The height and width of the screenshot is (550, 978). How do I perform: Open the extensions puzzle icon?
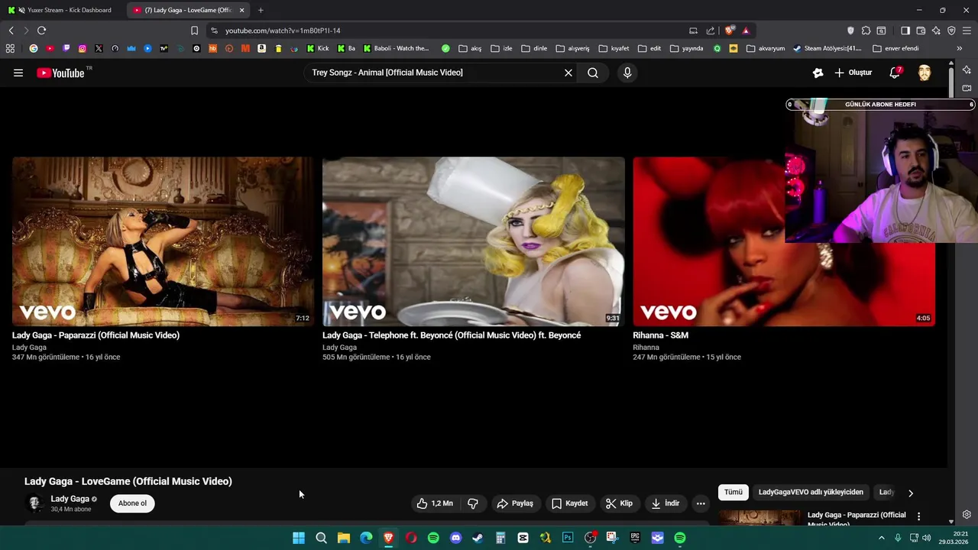pyautogui.click(x=866, y=31)
